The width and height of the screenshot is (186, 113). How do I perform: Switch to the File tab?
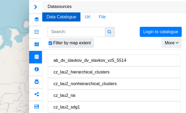[102, 17]
